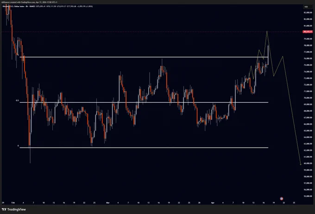Click the 60,000.00 price axis label
Screen dimensions: 315x214
[308, 163]
